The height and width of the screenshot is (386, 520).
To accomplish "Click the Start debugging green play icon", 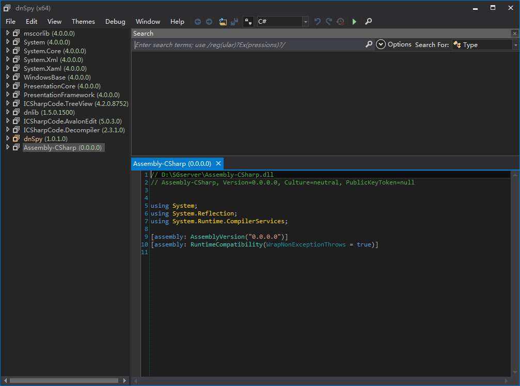I will 354,22.
